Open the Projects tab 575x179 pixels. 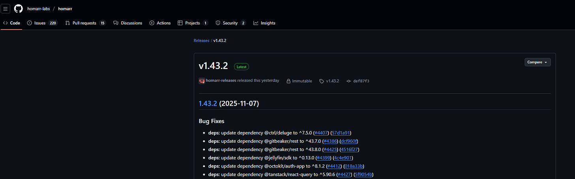(x=193, y=23)
